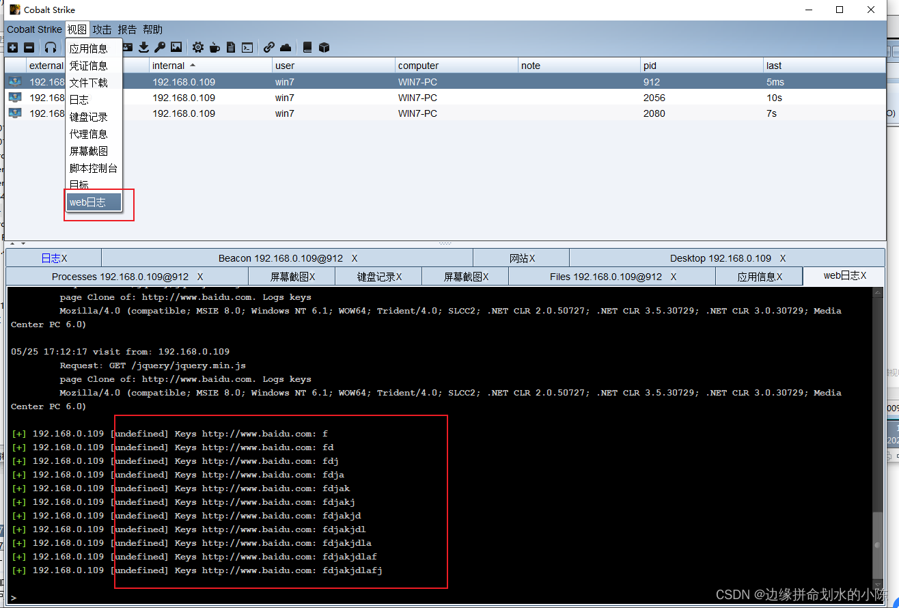Click the minus disconnect icon in toolbar
Viewport: 899px width, 608px height.
(x=29, y=47)
